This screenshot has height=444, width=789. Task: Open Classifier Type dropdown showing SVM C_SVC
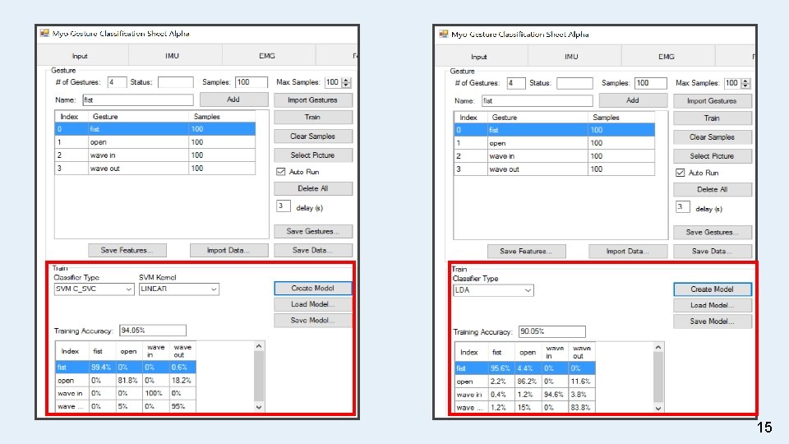click(94, 289)
